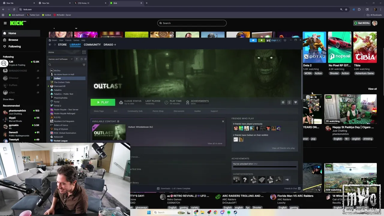Go back using Steam's back arrow

click(x=50, y=45)
